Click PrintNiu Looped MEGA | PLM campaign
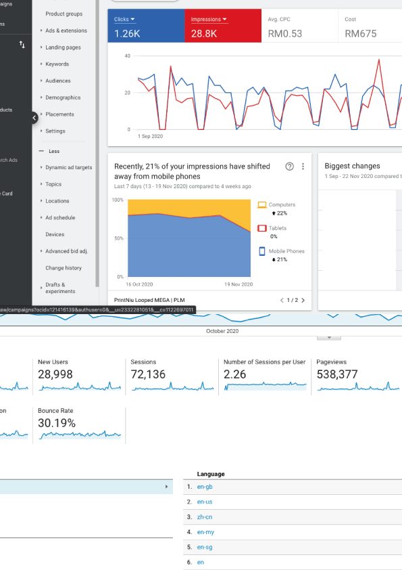 (149, 301)
